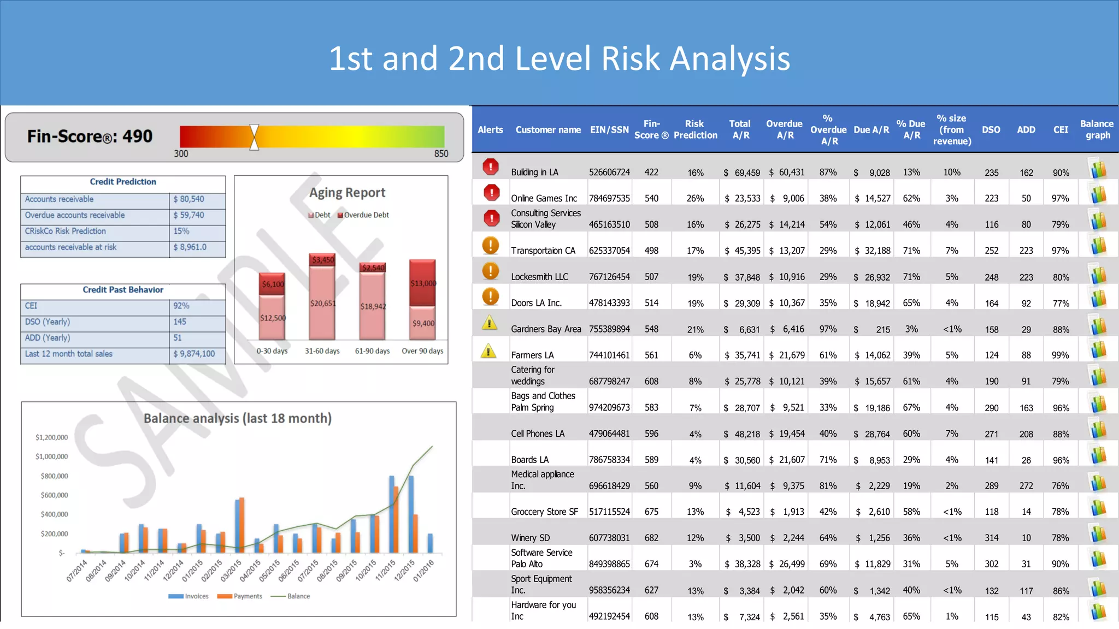Click orange alert icon for Transportaion CA
Image resolution: width=1119 pixels, height=629 pixels.
click(x=491, y=245)
